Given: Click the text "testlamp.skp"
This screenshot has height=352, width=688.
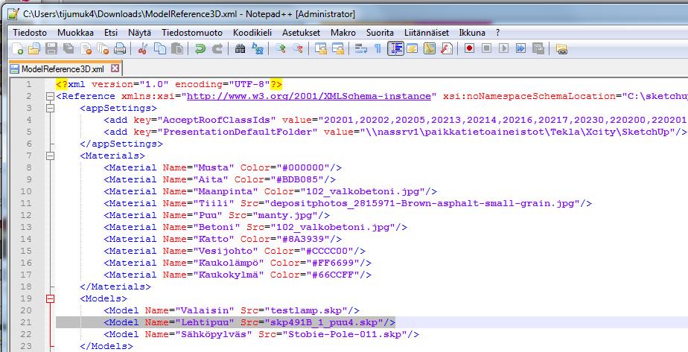Looking at the screenshot, I should click(306, 310).
